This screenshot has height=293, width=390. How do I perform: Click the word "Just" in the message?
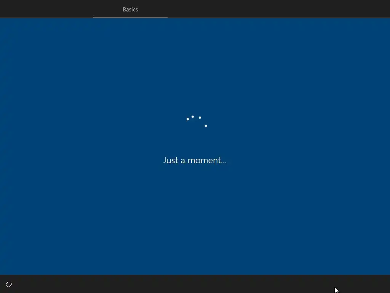click(x=171, y=160)
